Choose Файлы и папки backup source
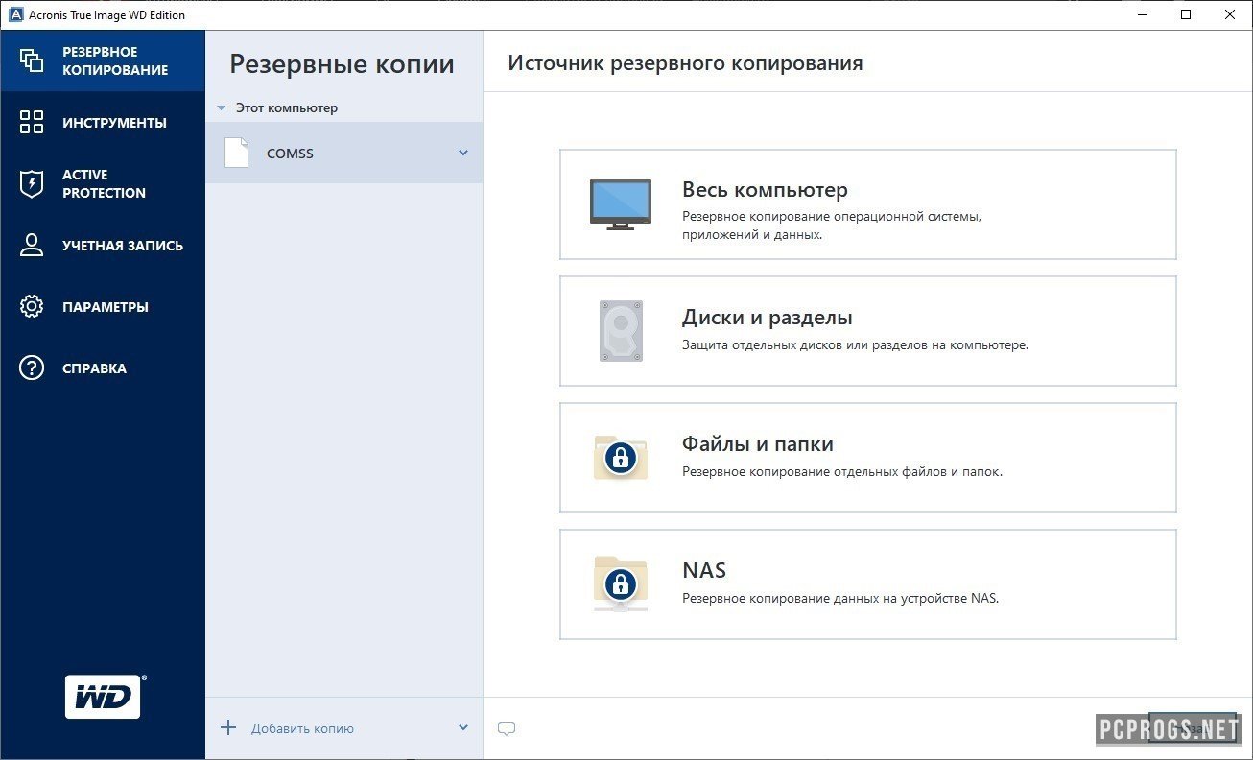Screen dimensions: 1253x760 867,458
